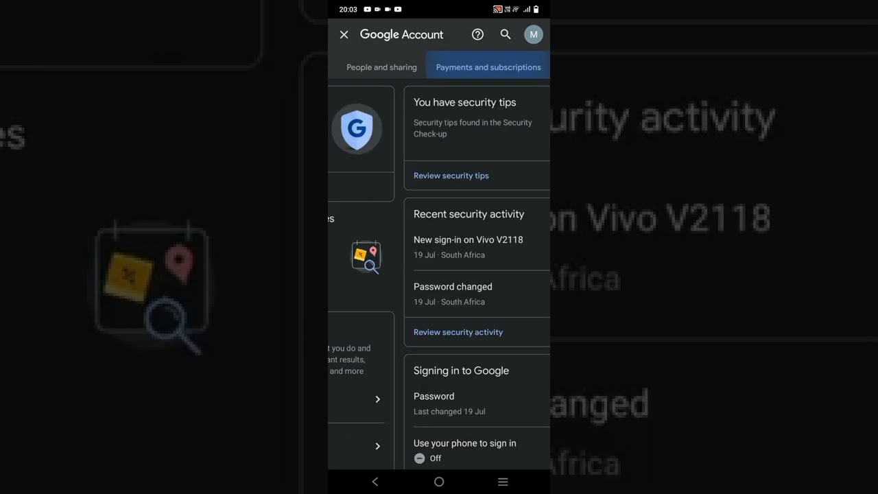Screen dimensions: 878x494
Task: Tap the Android recents menu button
Action: (x=503, y=482)
